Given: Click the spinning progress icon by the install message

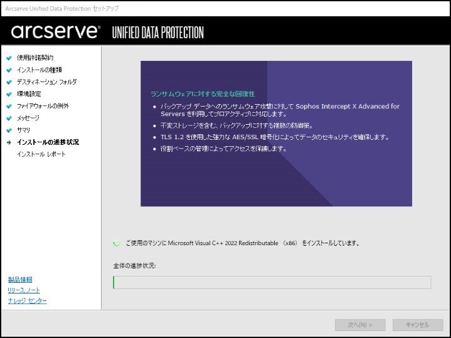Looking at the screenshot, I should [117, 243].
